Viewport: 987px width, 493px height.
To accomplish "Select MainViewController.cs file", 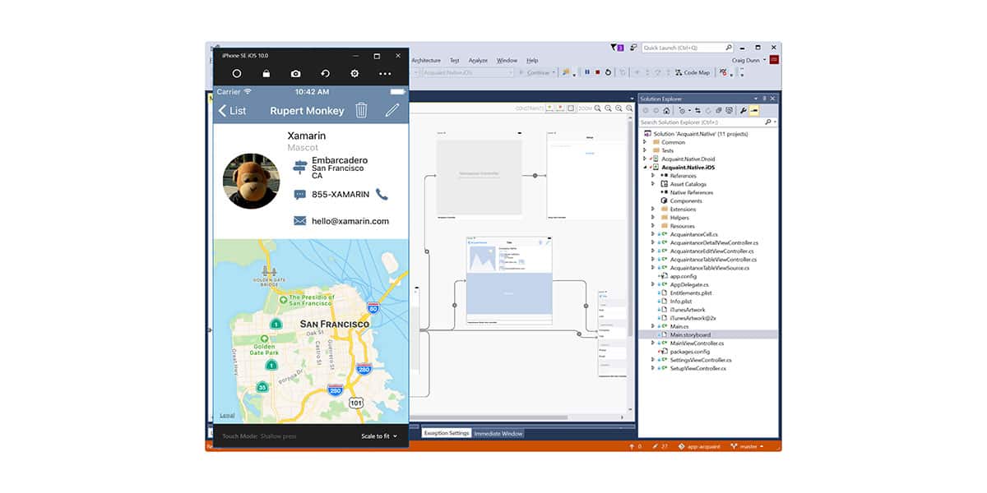I will point(697,343).
